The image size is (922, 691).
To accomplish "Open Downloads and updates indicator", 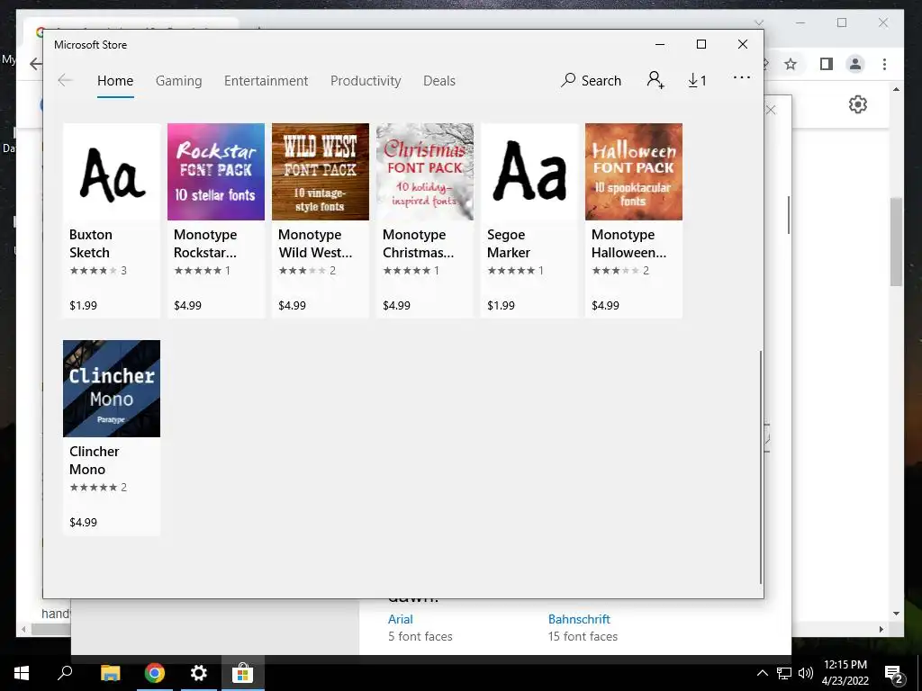I will click(697, 80).
